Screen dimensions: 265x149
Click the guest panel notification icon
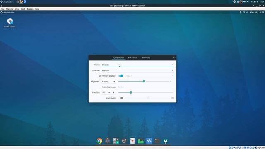241,12
